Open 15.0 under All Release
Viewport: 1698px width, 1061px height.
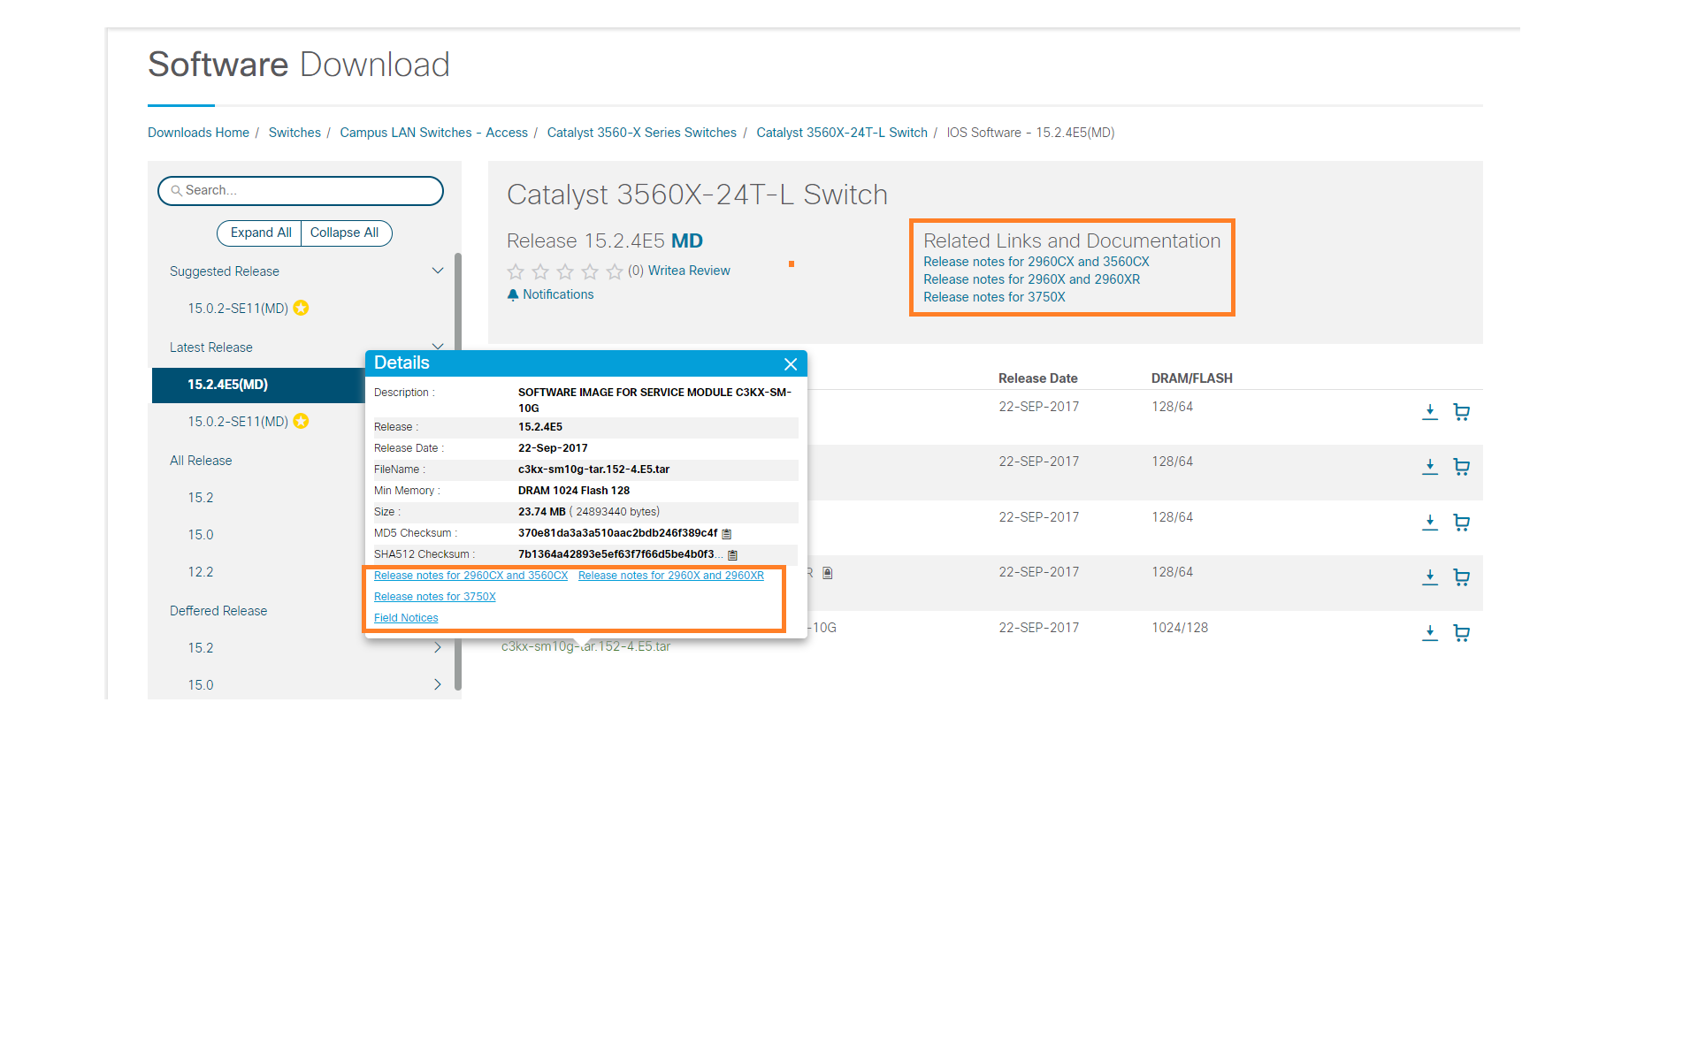201,535
